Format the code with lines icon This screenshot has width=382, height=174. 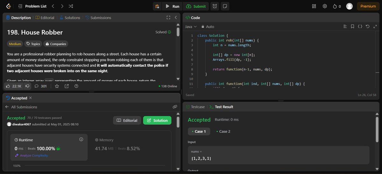tap(345, 27)
